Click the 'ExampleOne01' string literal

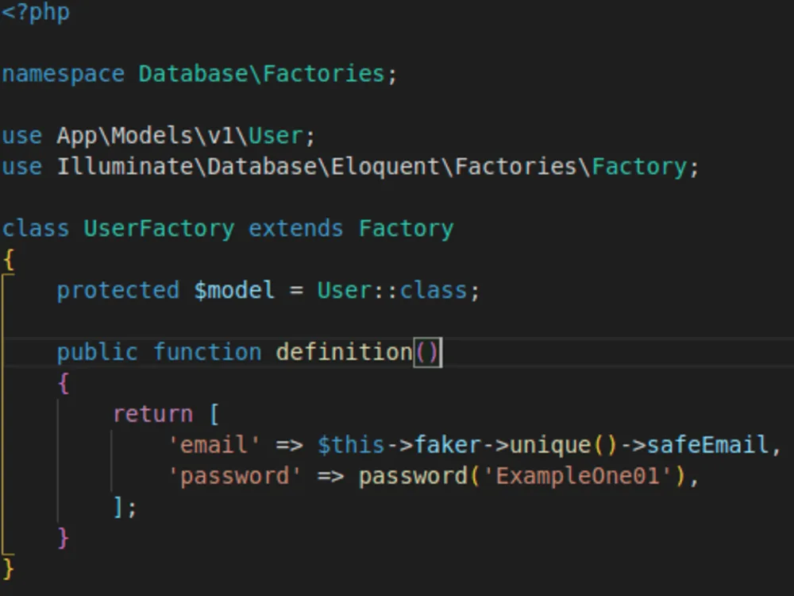pyautogui.click(x=578, y=476)
